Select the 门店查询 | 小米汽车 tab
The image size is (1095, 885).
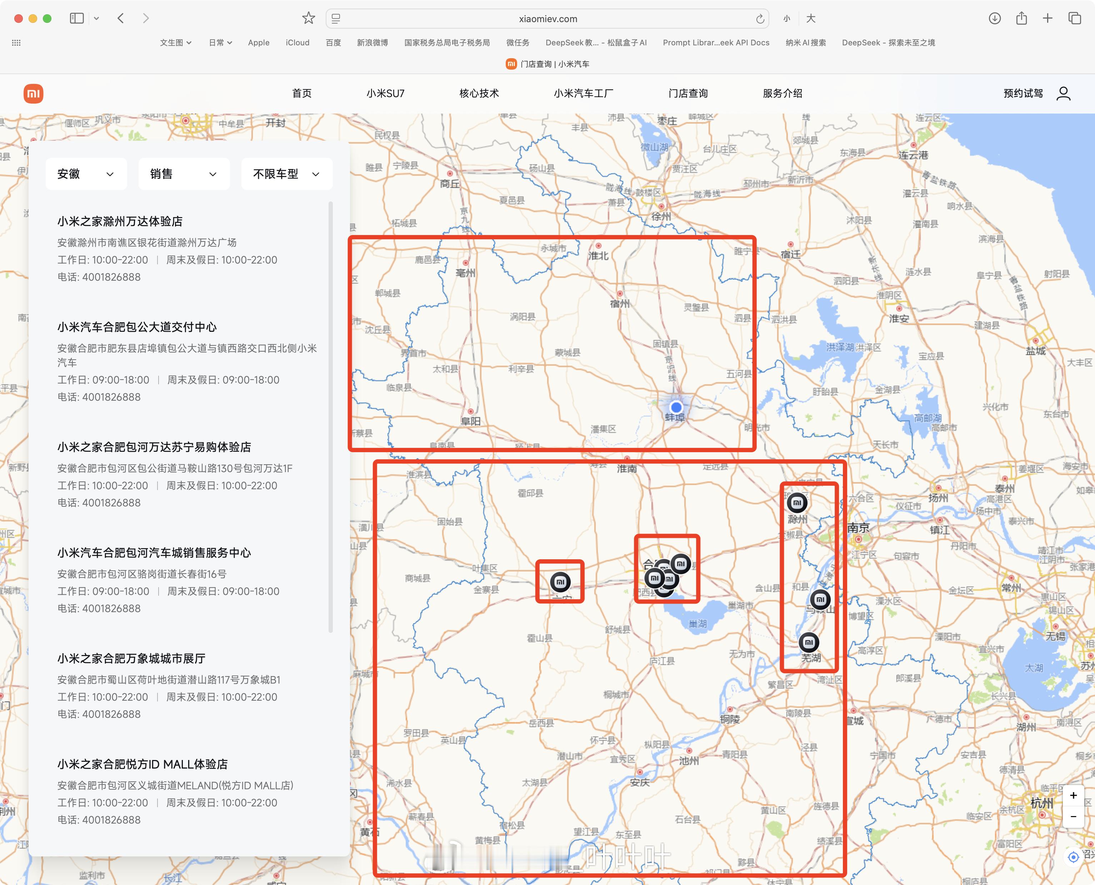[547, 64]
